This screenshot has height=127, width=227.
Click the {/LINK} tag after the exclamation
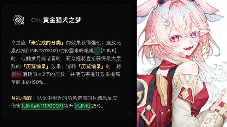[108, 50]
